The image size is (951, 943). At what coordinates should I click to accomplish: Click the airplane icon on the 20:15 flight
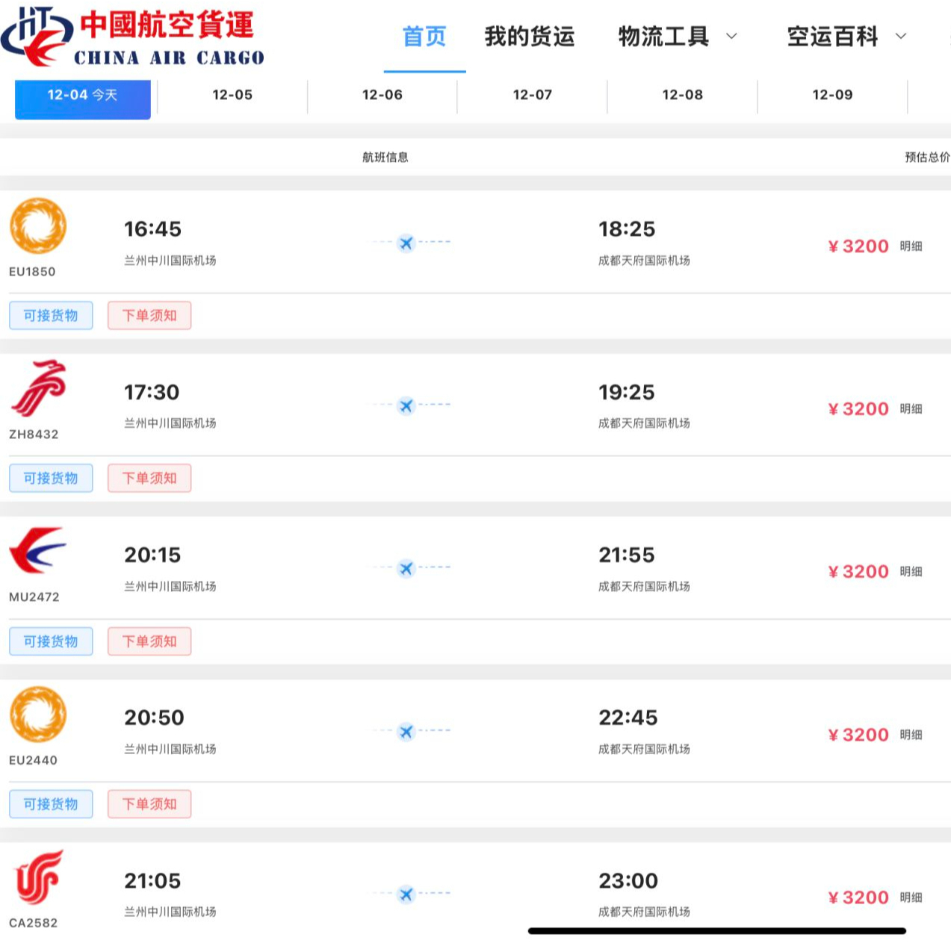point(406,568)
